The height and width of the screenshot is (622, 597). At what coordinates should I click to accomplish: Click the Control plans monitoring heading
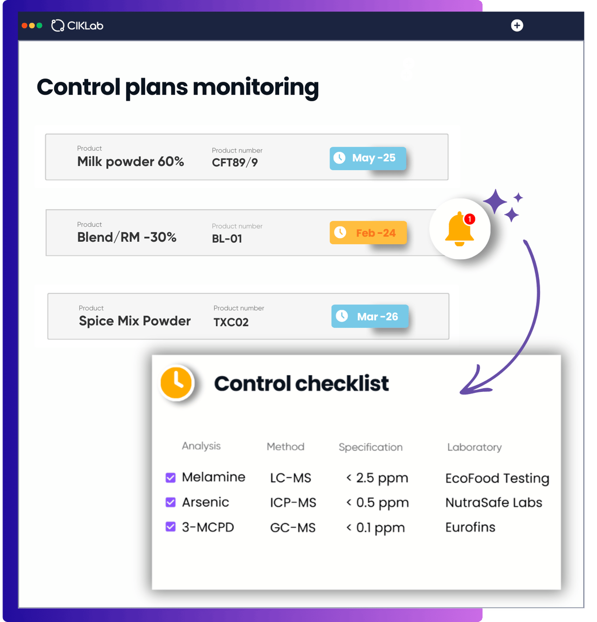tap(178, 87)
